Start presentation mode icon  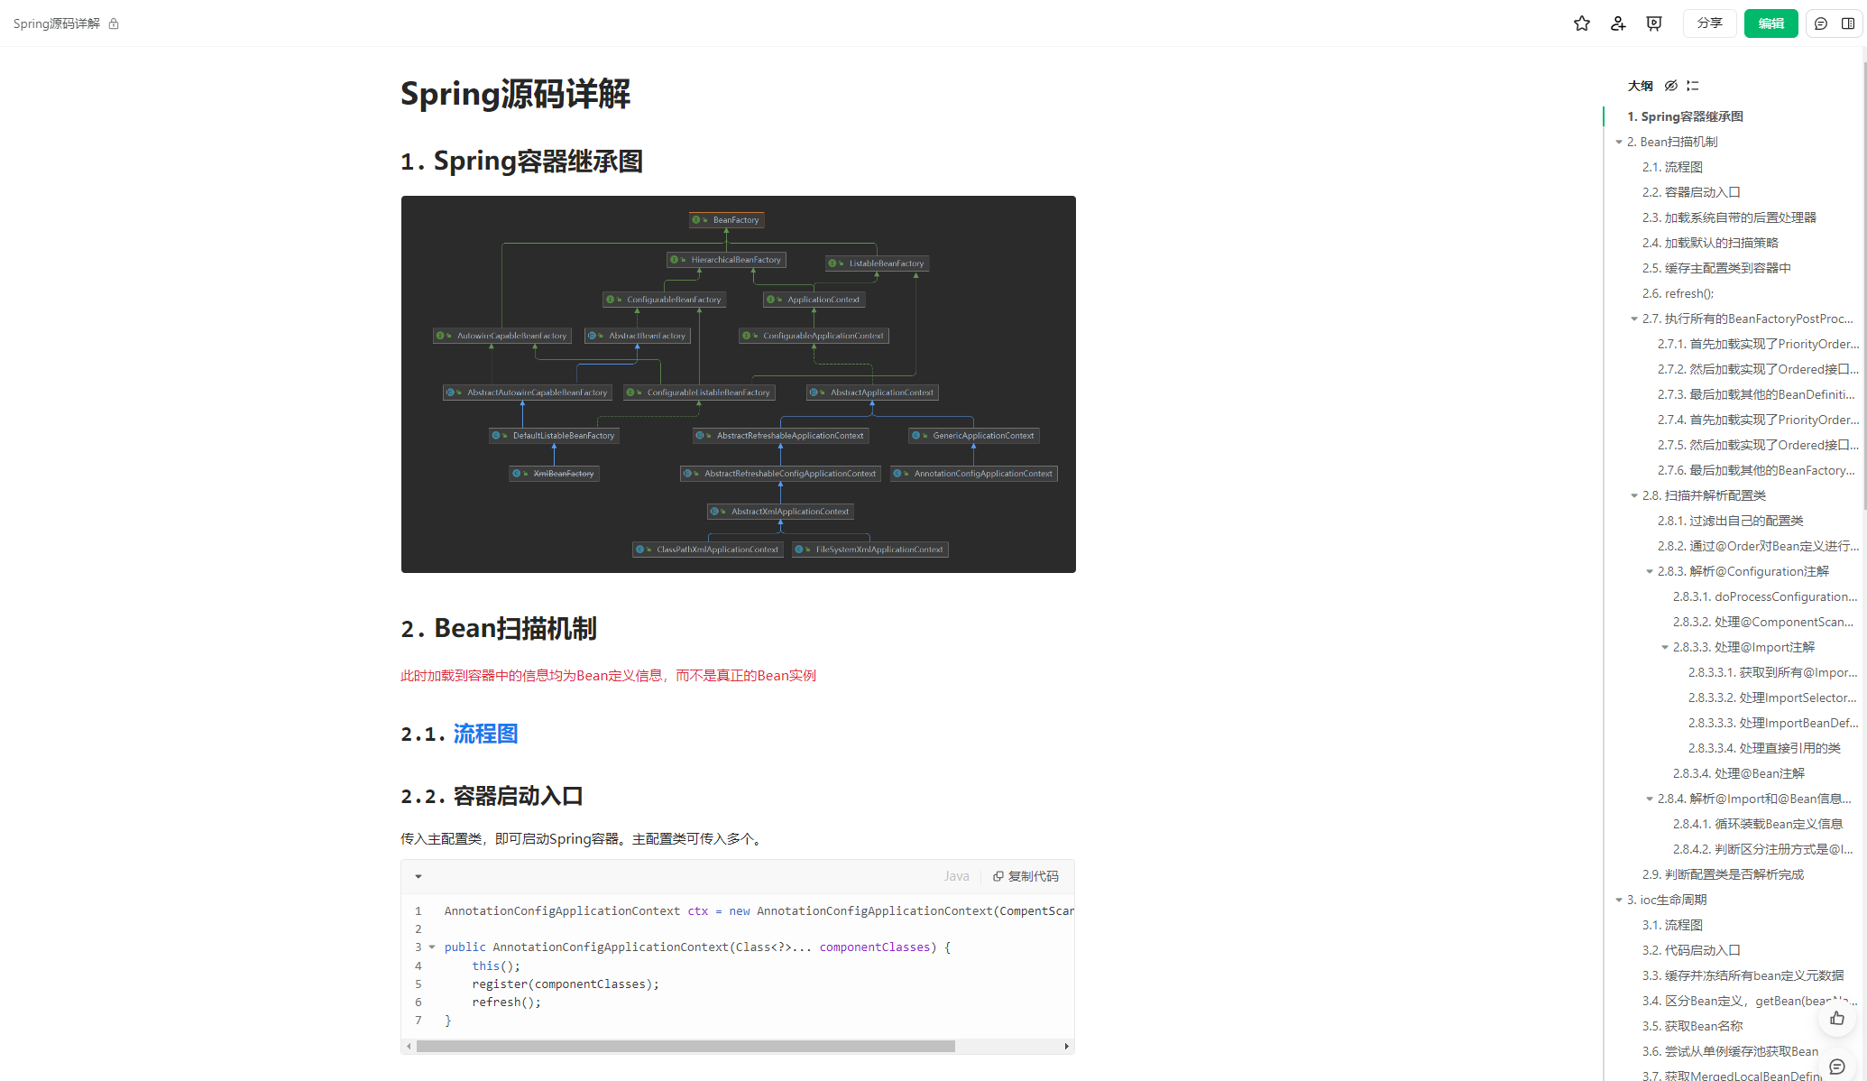[1654, 23]
